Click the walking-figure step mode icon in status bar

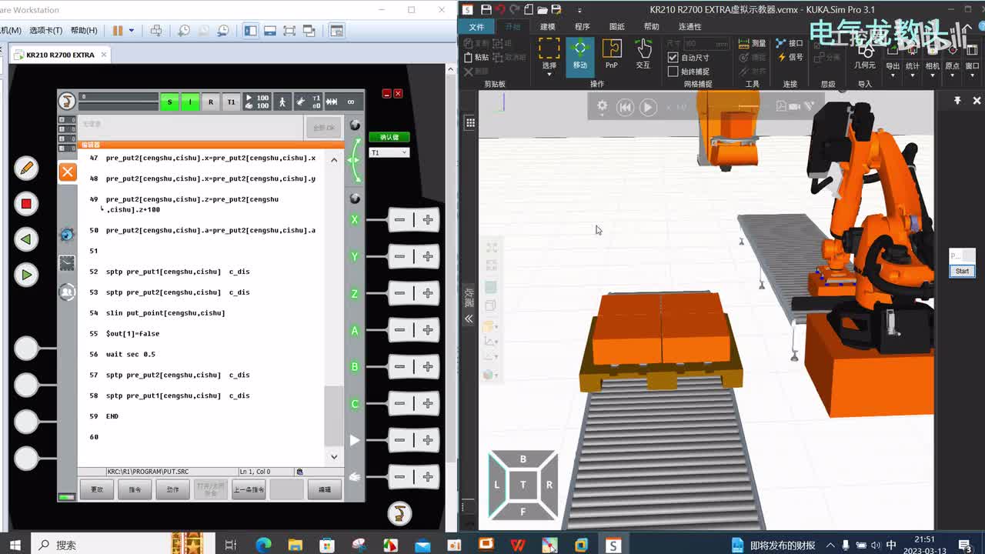(x=282, y=102)
